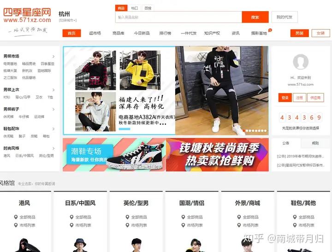Click the pin icon beside 全部商品 under 国潮/情侣
This screenshot has width=332, height=252.
[183, 217]
